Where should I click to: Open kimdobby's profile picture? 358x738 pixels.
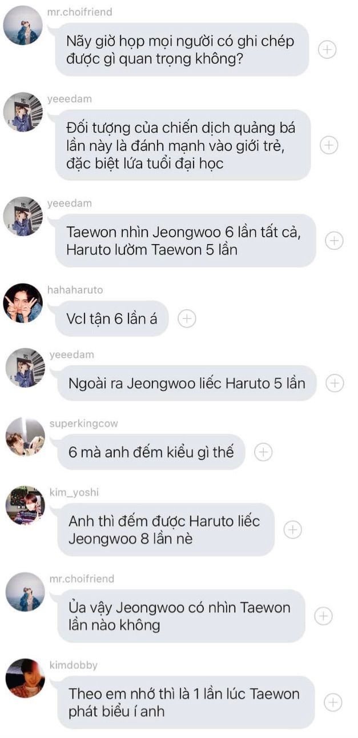pyautogui.click(x=25, y=679)
